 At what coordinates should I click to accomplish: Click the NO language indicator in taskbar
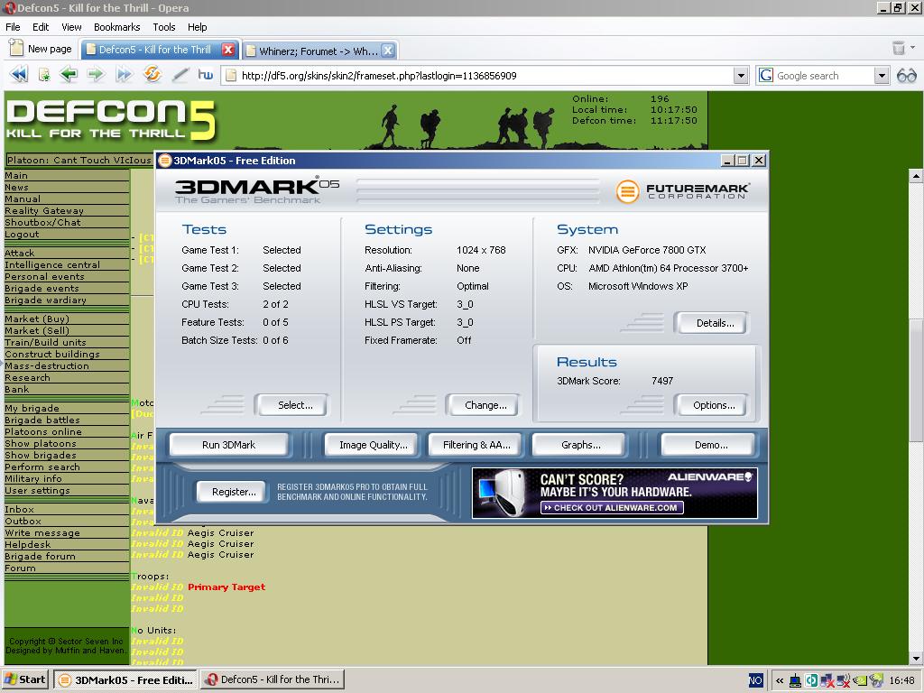[755, 680]
